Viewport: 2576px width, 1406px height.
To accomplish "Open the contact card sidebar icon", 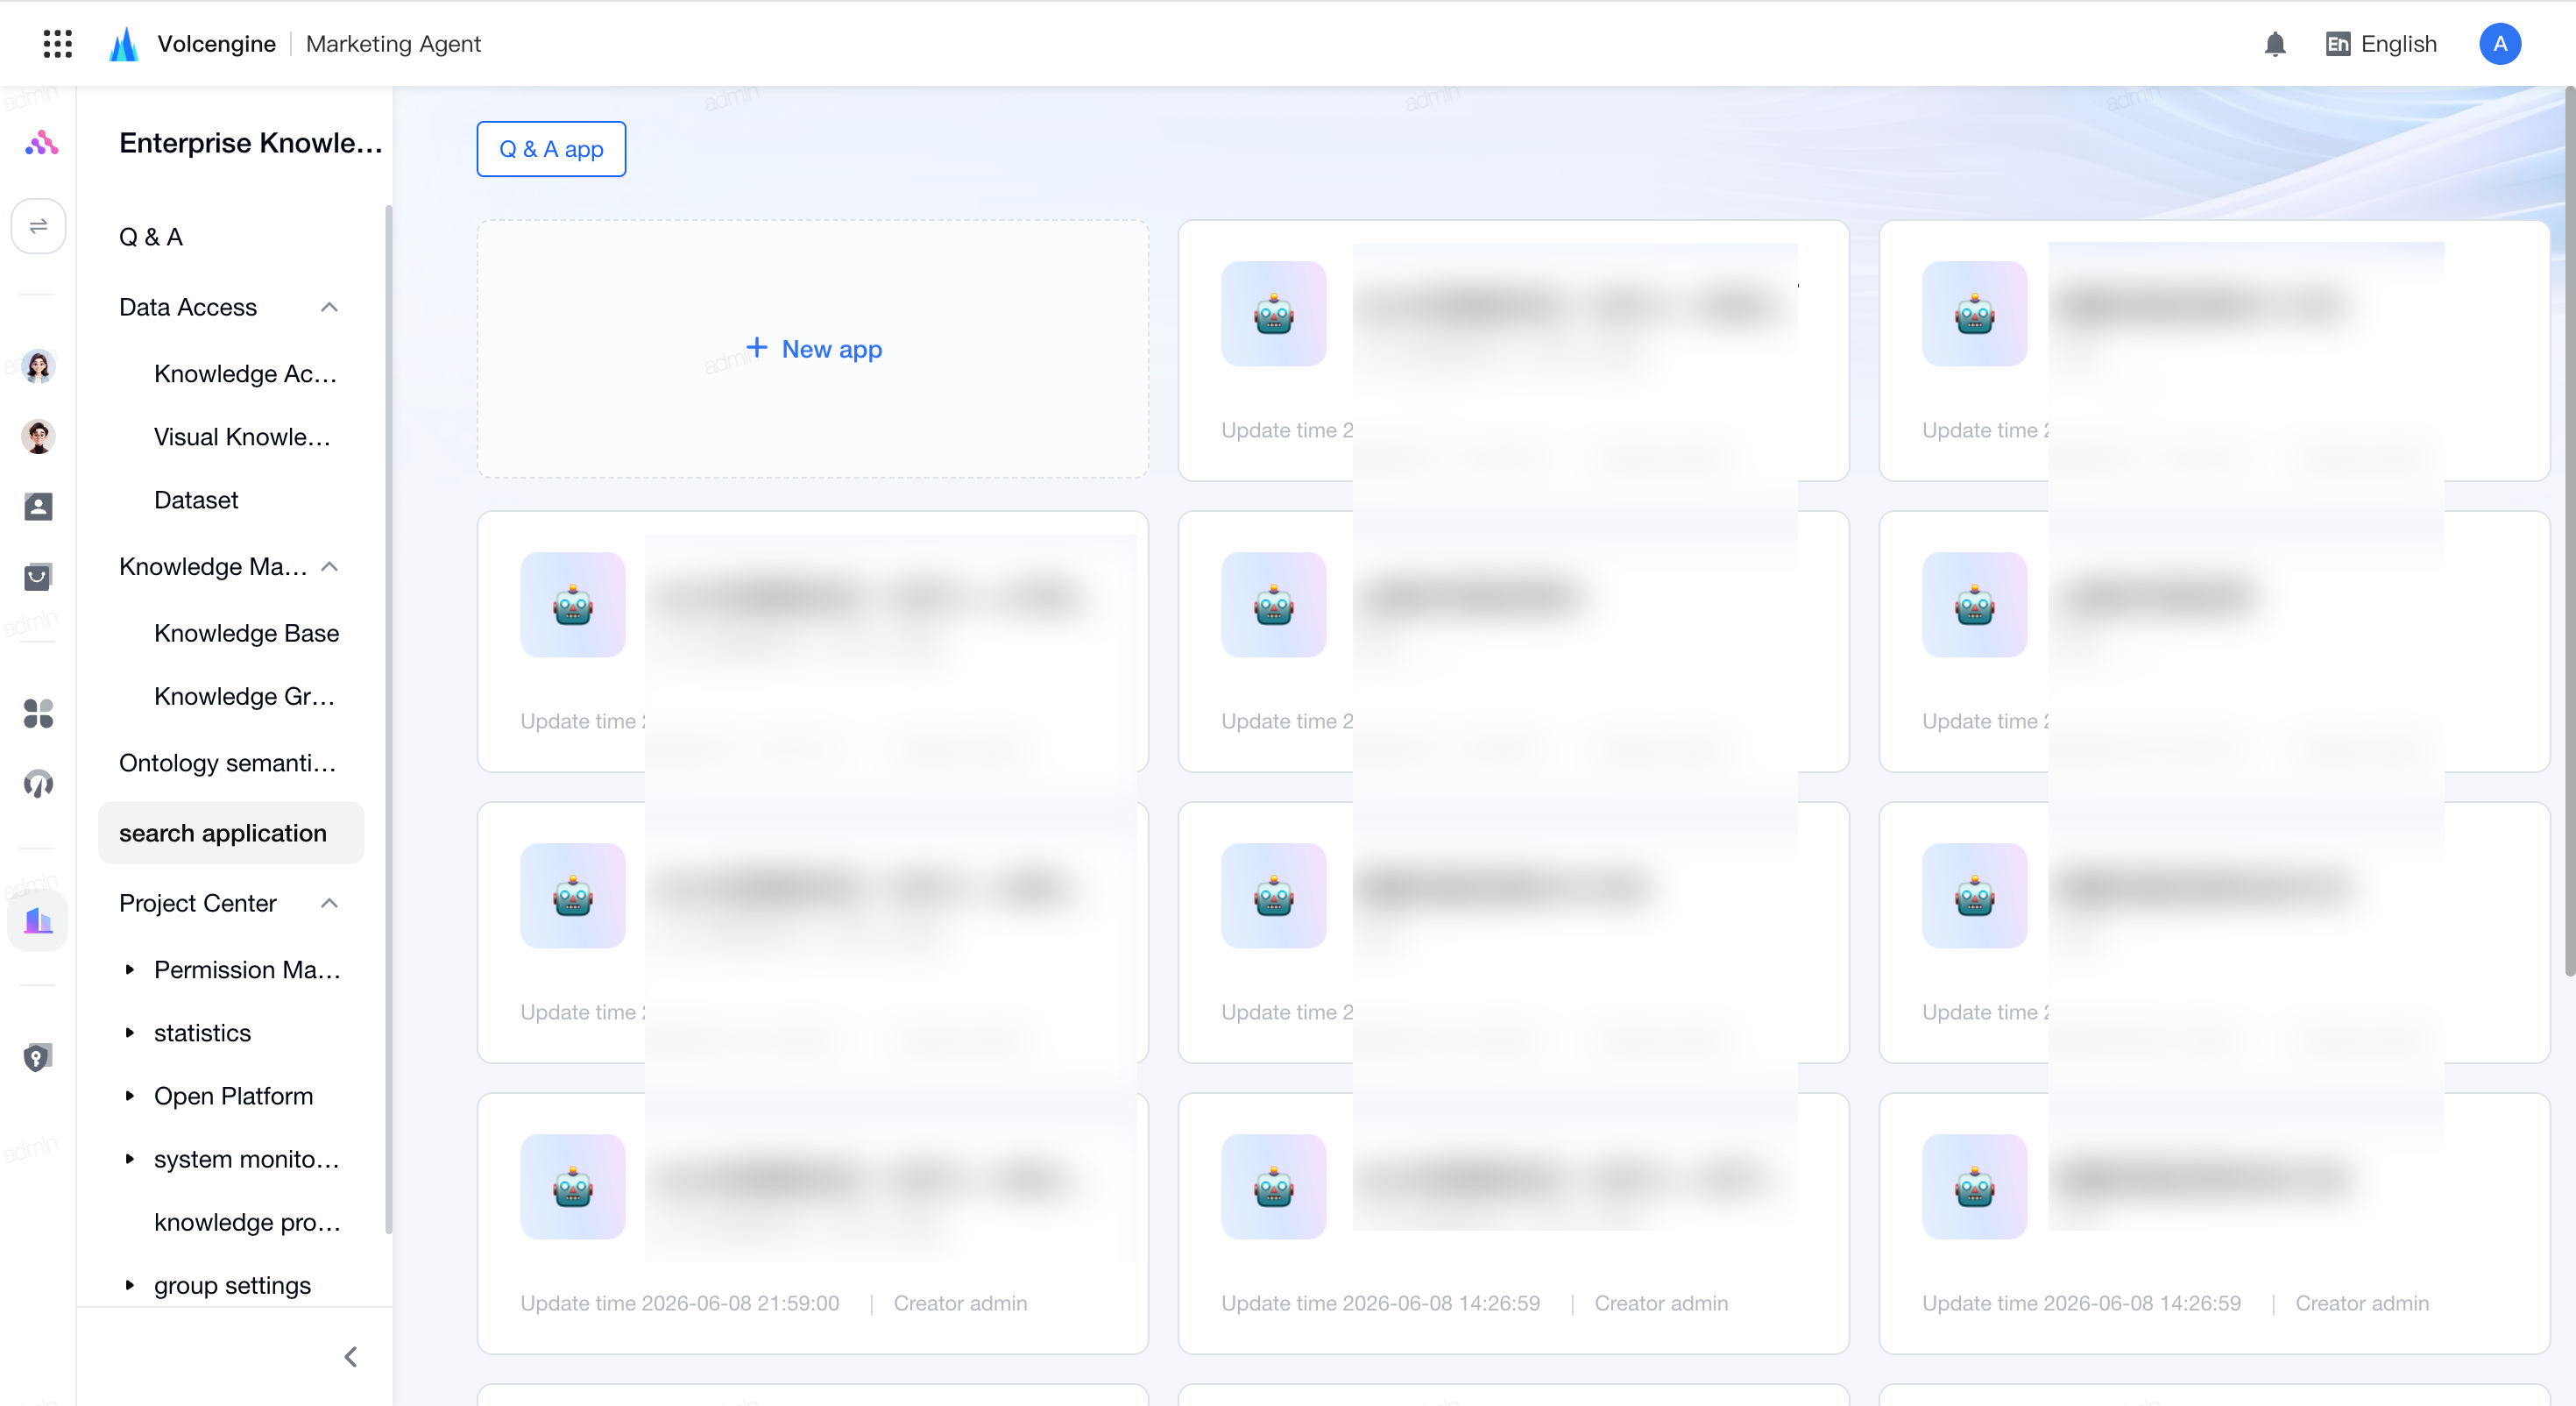I will click(38, 507).
